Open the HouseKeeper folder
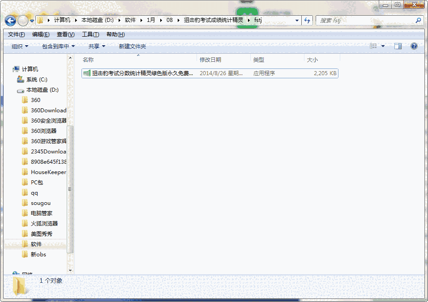Viewport: 428px width, 302px height. point(49,172)
